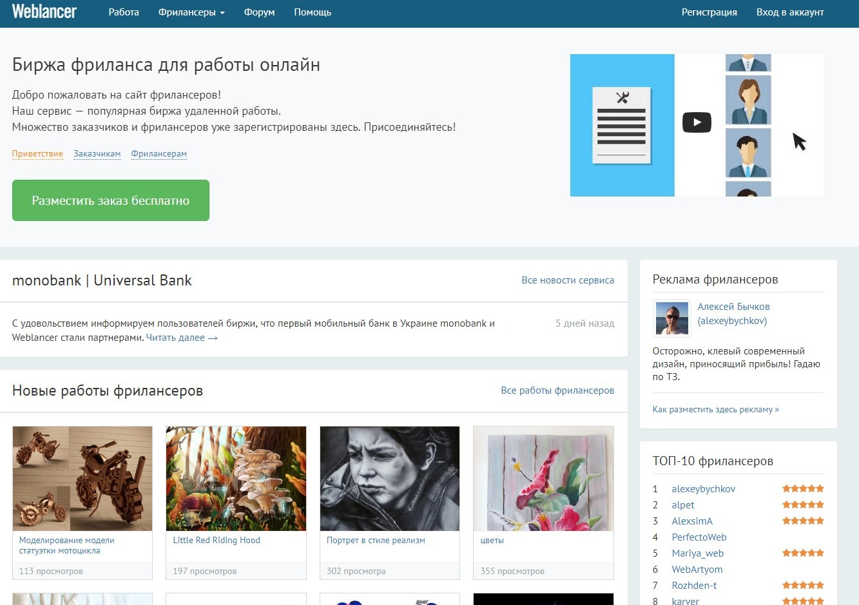Select the Фрилансерам tab
This screenshot has height=605, width=859.
159,153
